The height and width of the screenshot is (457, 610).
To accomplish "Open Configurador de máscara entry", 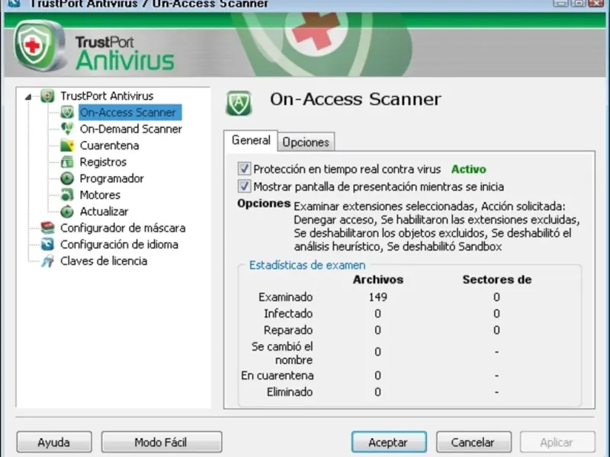I will click(x=123, y=228).
